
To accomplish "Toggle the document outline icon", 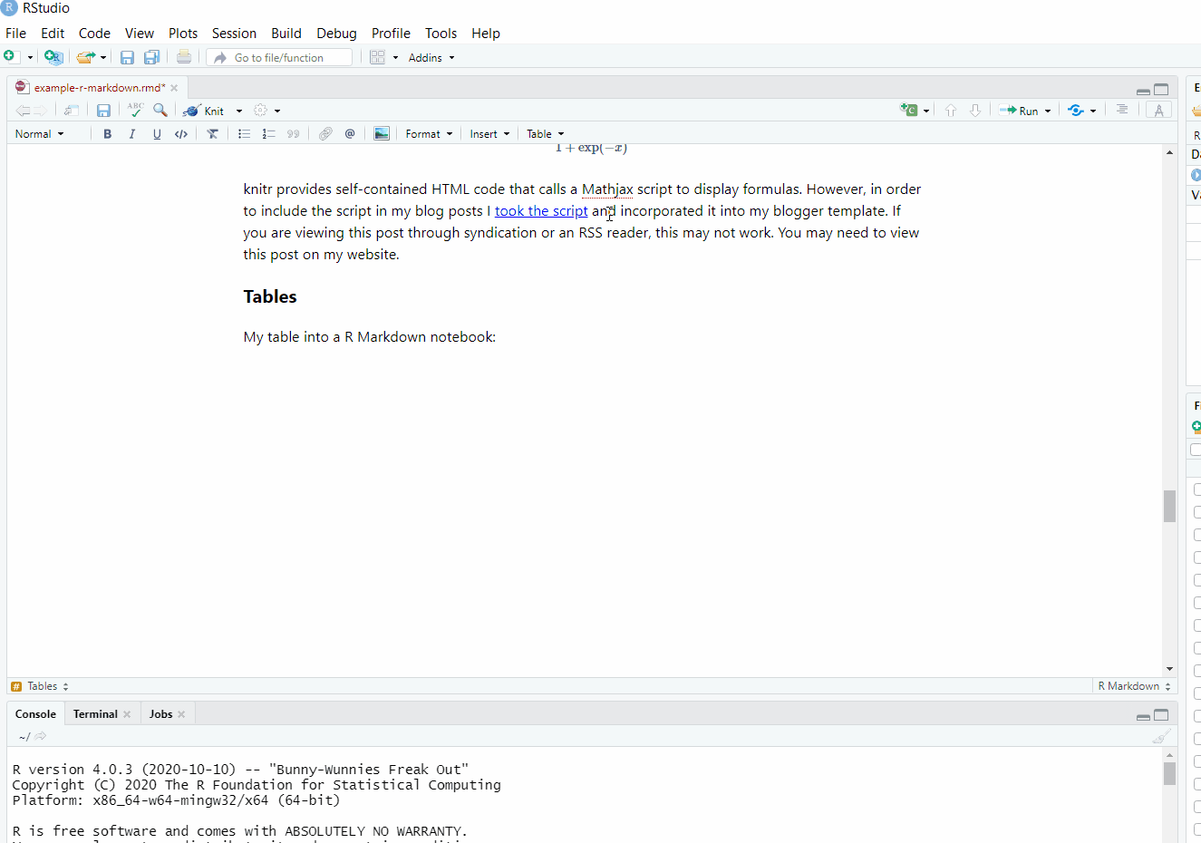I will (x=1122, y=110).
